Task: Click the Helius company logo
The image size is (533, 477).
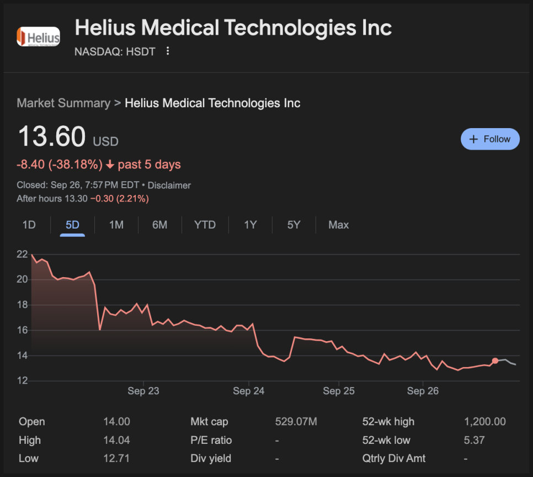Action: pos(39,36)
